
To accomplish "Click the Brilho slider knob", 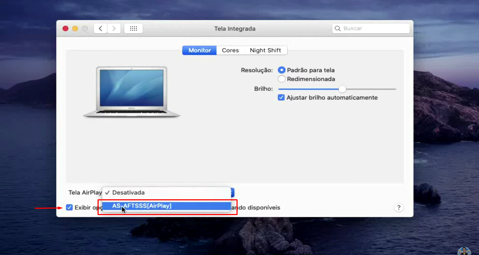I will 342,89.
